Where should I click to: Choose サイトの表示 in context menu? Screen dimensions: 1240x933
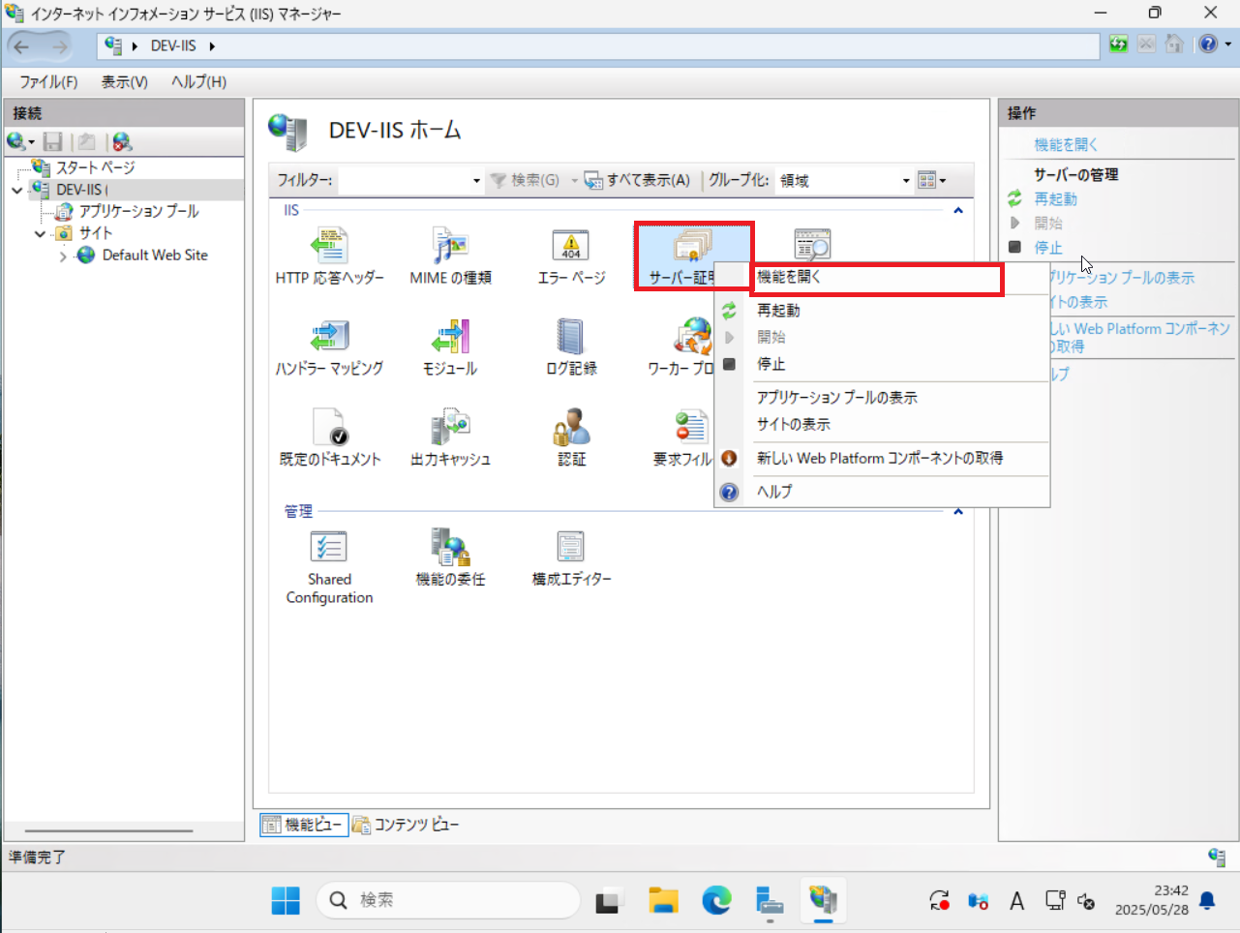[x=882, y=424]
